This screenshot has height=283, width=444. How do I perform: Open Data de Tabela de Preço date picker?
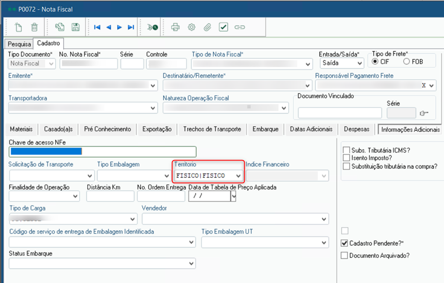click(234, 196)
